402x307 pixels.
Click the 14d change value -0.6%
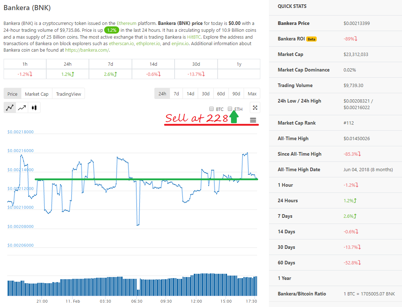pos(153,74)
